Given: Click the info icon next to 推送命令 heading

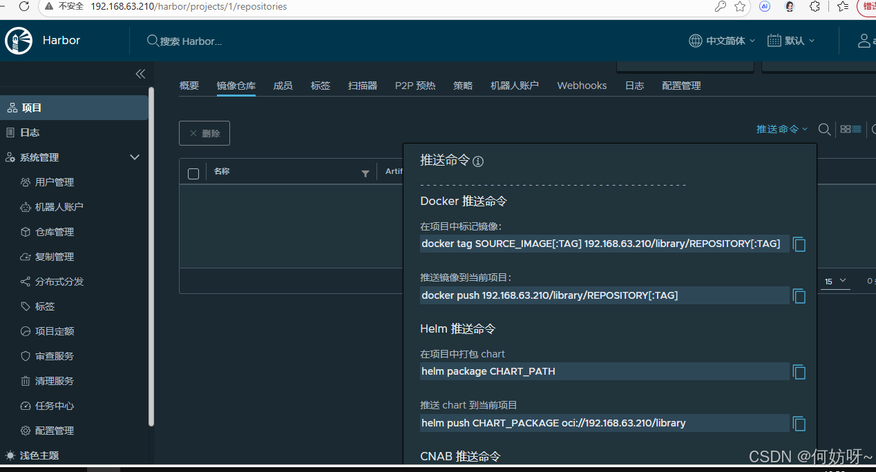Looking at the screenshot, I should click(x=478, y=161).
